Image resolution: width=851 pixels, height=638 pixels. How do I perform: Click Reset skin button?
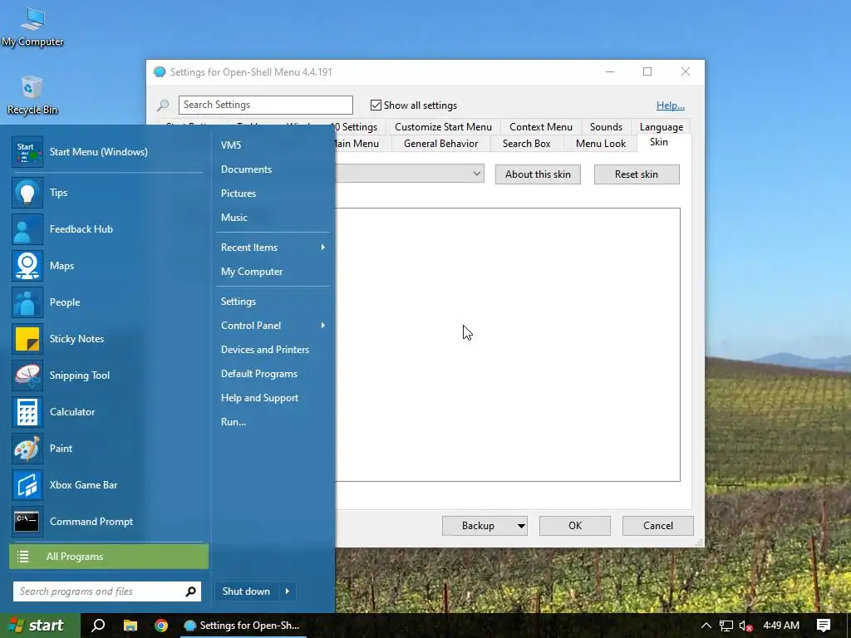coord(636,174)
